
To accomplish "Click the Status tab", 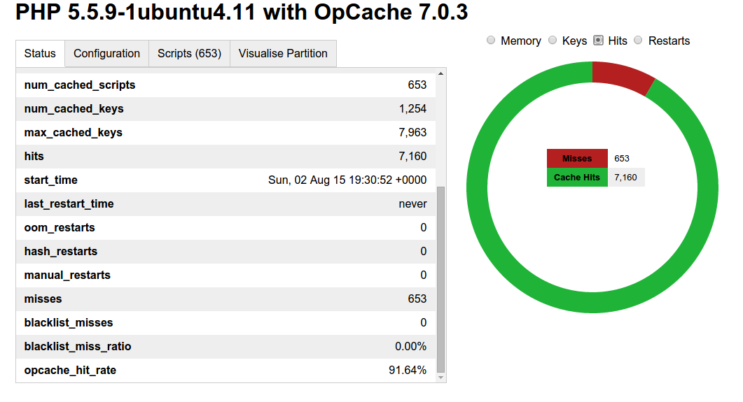I will [x=41, y=53].
